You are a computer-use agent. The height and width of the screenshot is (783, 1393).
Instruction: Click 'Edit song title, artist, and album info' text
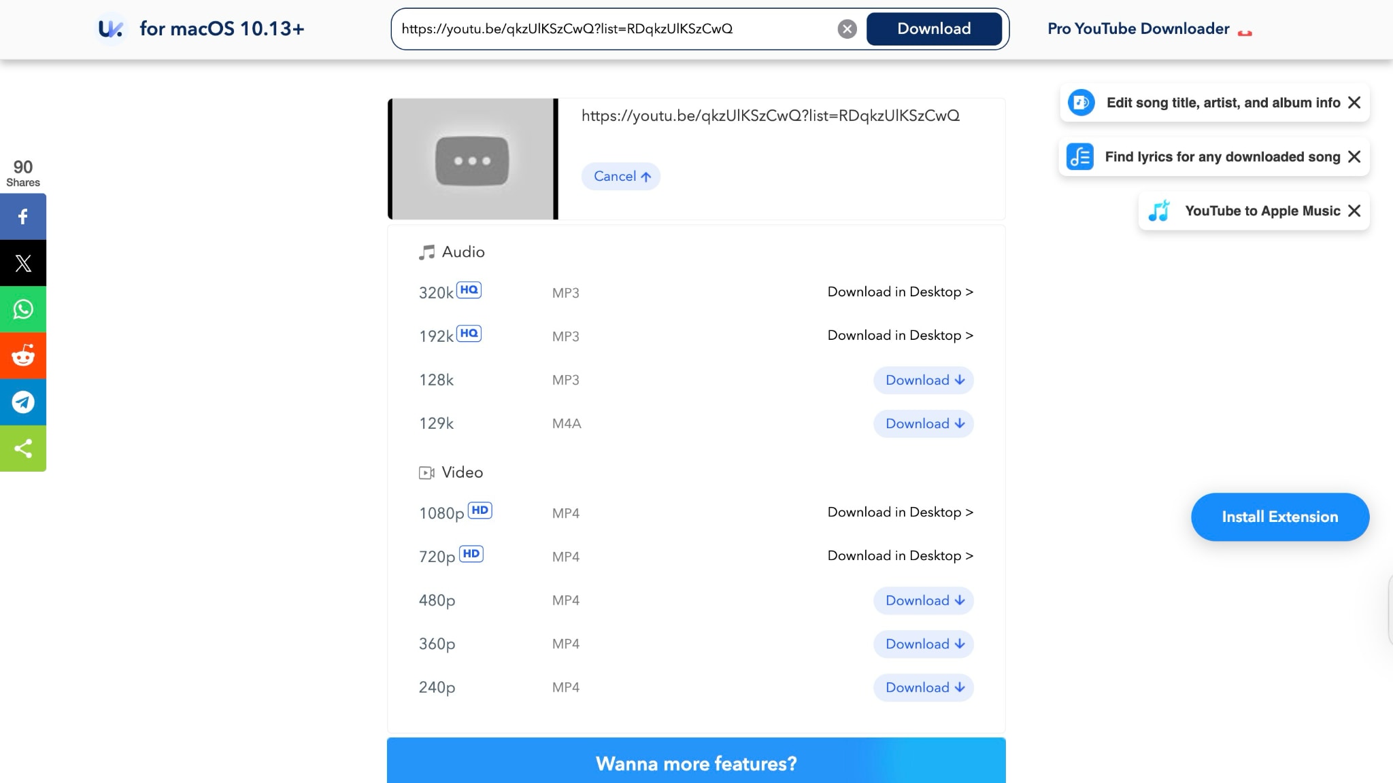point(1223,103)
